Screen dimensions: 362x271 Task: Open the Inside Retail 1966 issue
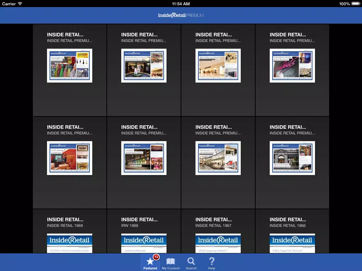point(292,243)
